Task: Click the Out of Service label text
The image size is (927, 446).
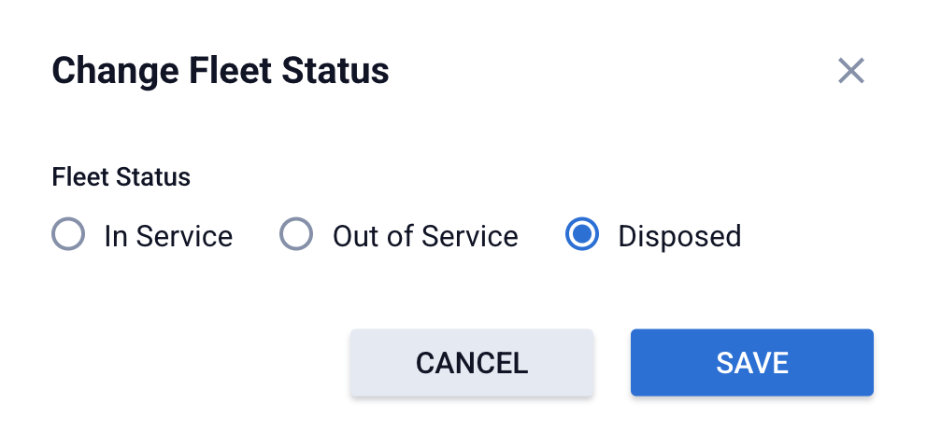Action: (x=425, y=236)
